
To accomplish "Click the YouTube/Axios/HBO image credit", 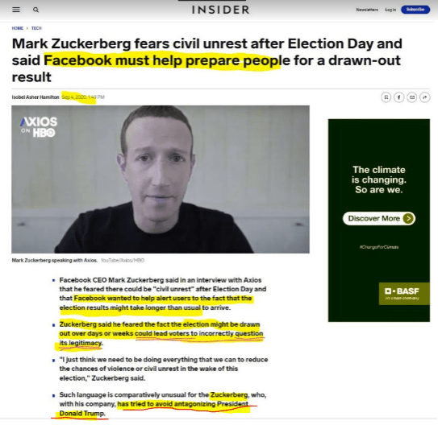I will pos(123,260).
